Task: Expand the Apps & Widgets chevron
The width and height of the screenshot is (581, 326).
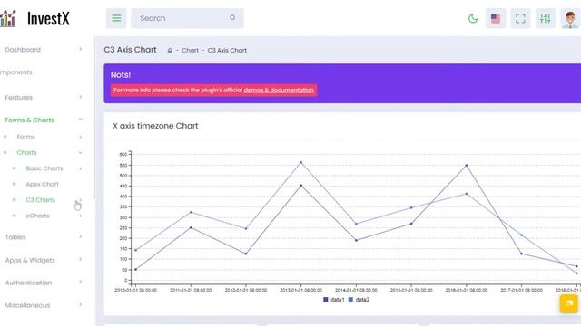Action: click(81, 260)
